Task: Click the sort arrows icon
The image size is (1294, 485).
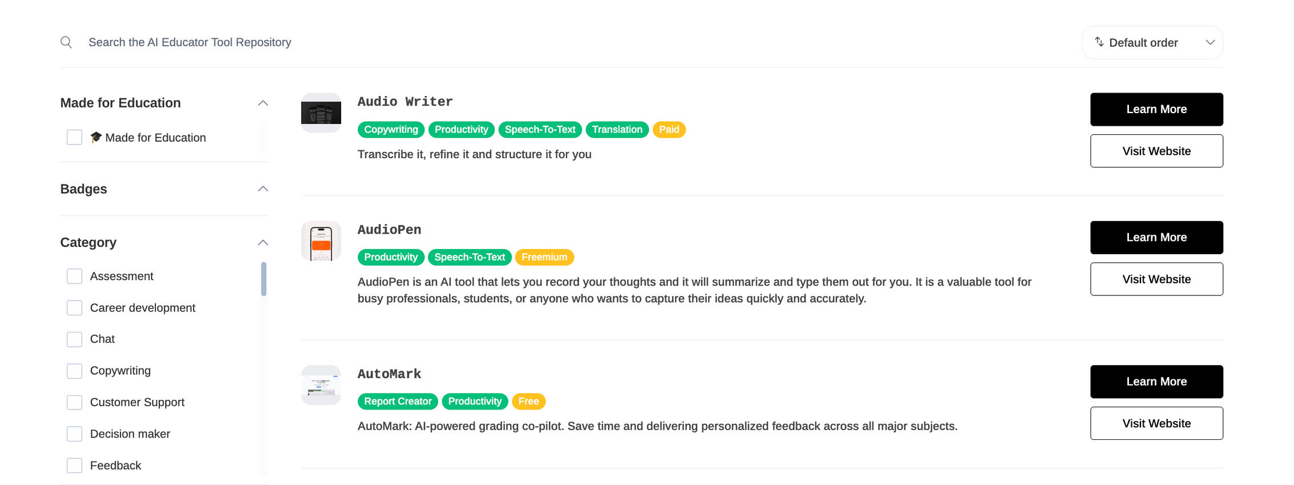Action: 1099,42
